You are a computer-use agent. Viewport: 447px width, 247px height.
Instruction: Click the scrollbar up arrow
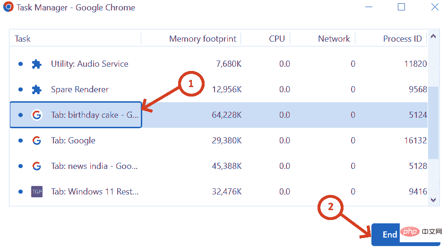pyautogui.click(x=433, y=36)
